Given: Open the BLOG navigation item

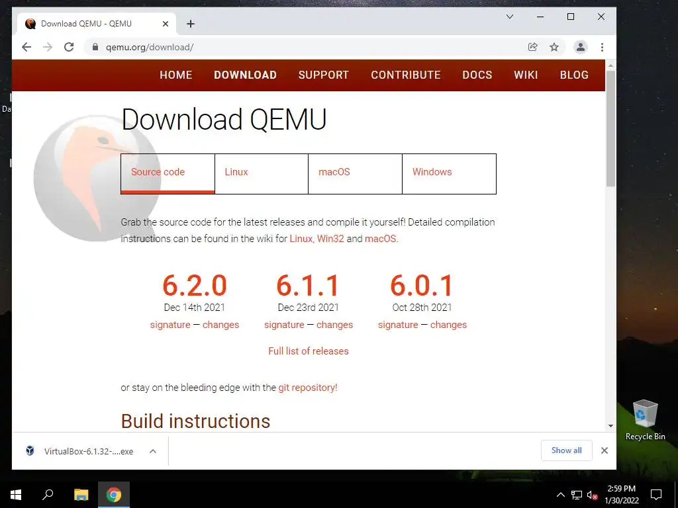Looking at the screenshot, I should pos(574,75).
